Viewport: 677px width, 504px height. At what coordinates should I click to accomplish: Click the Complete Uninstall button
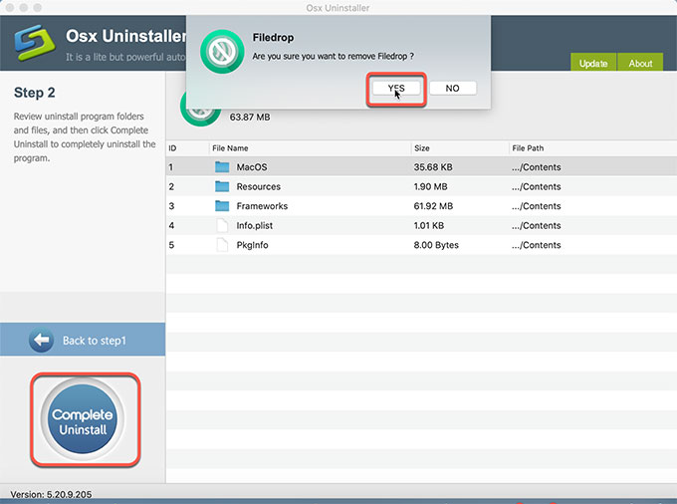[x=83, y=419]
